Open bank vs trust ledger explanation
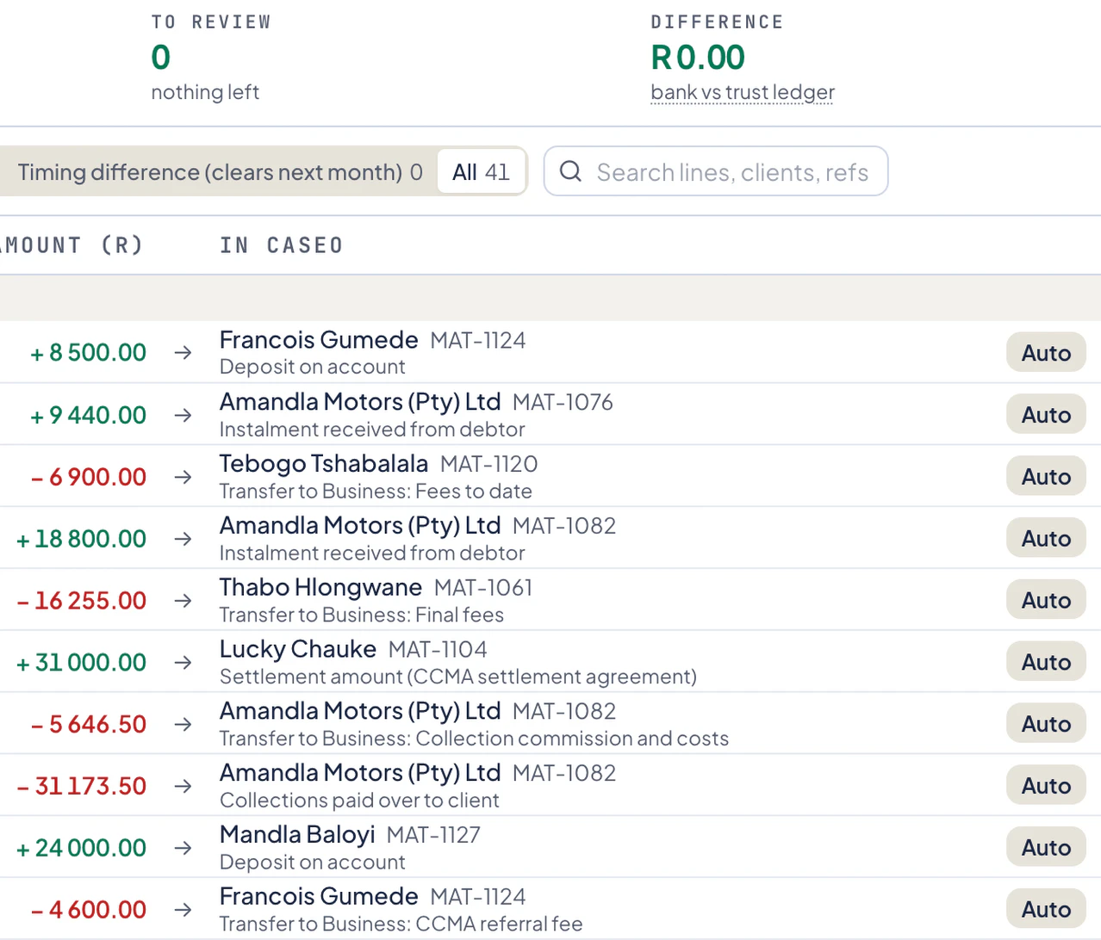The image size is (1101, 940). click(x=743, y=92)
